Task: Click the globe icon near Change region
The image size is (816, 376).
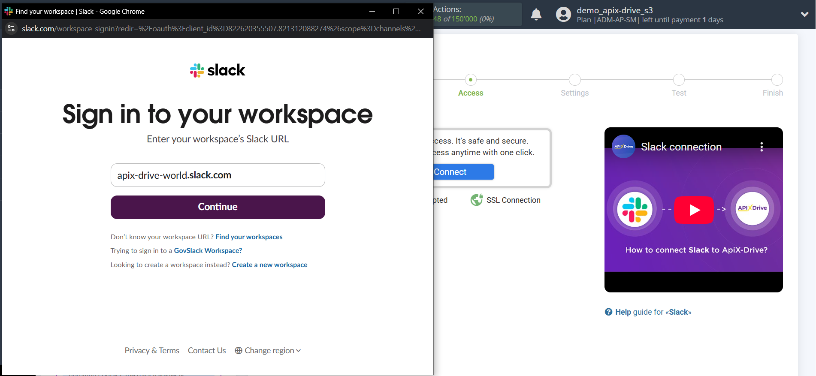Action: click(239, 351)
